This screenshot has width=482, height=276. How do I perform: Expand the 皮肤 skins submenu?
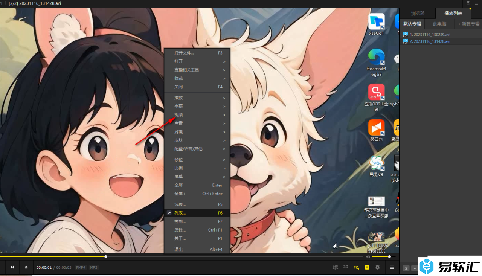(x=197, y=140)
